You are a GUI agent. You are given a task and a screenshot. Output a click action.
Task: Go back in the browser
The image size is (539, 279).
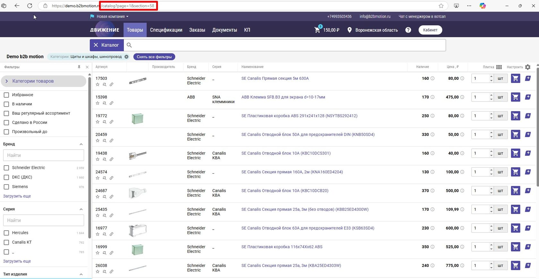pos(17,6)
